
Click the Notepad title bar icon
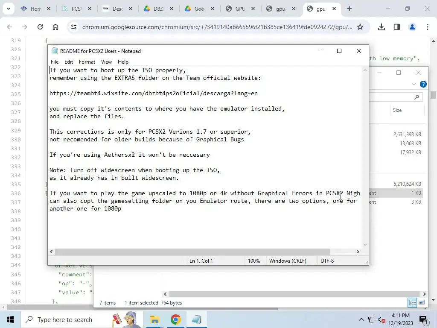pyautogui.click(x=55, y=51)
